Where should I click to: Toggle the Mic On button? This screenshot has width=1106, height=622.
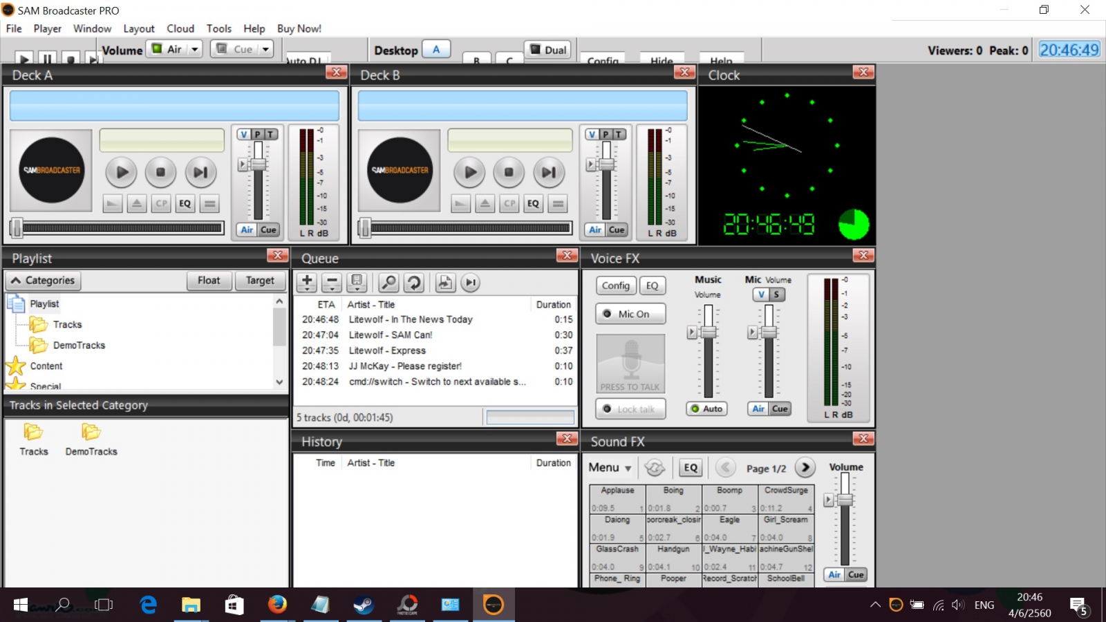pyautogui.click(x=630, y=314)
